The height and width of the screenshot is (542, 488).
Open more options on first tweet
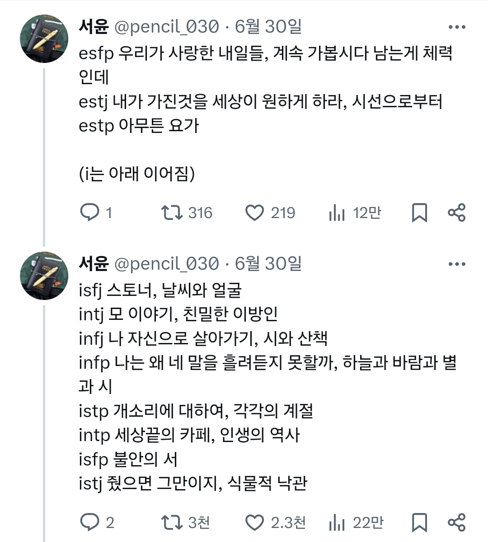click(457, 28)
